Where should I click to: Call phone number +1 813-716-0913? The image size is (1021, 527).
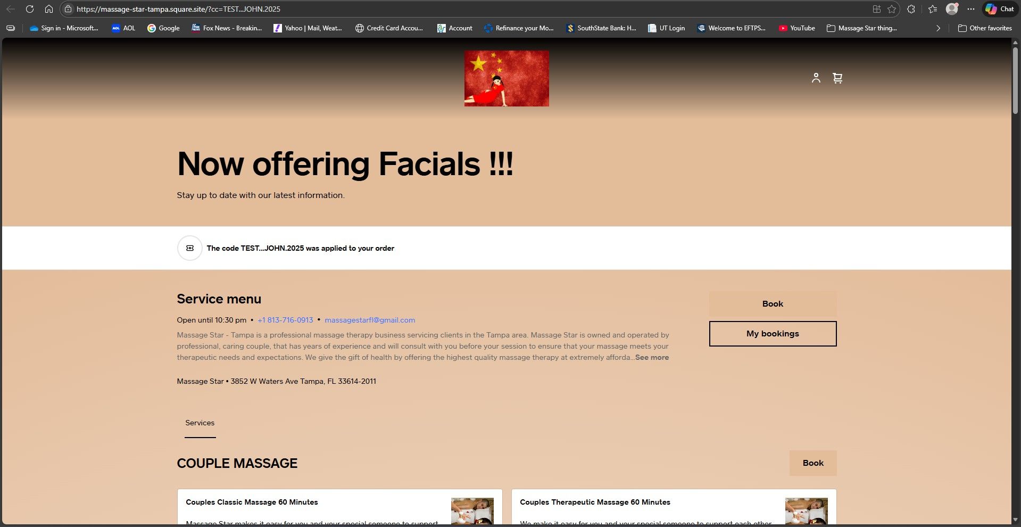click(x=285, y=320)
